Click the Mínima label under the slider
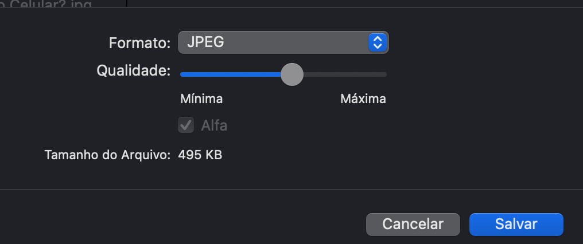The width and height of the screenshot is (583, 244). click(201, 99)
